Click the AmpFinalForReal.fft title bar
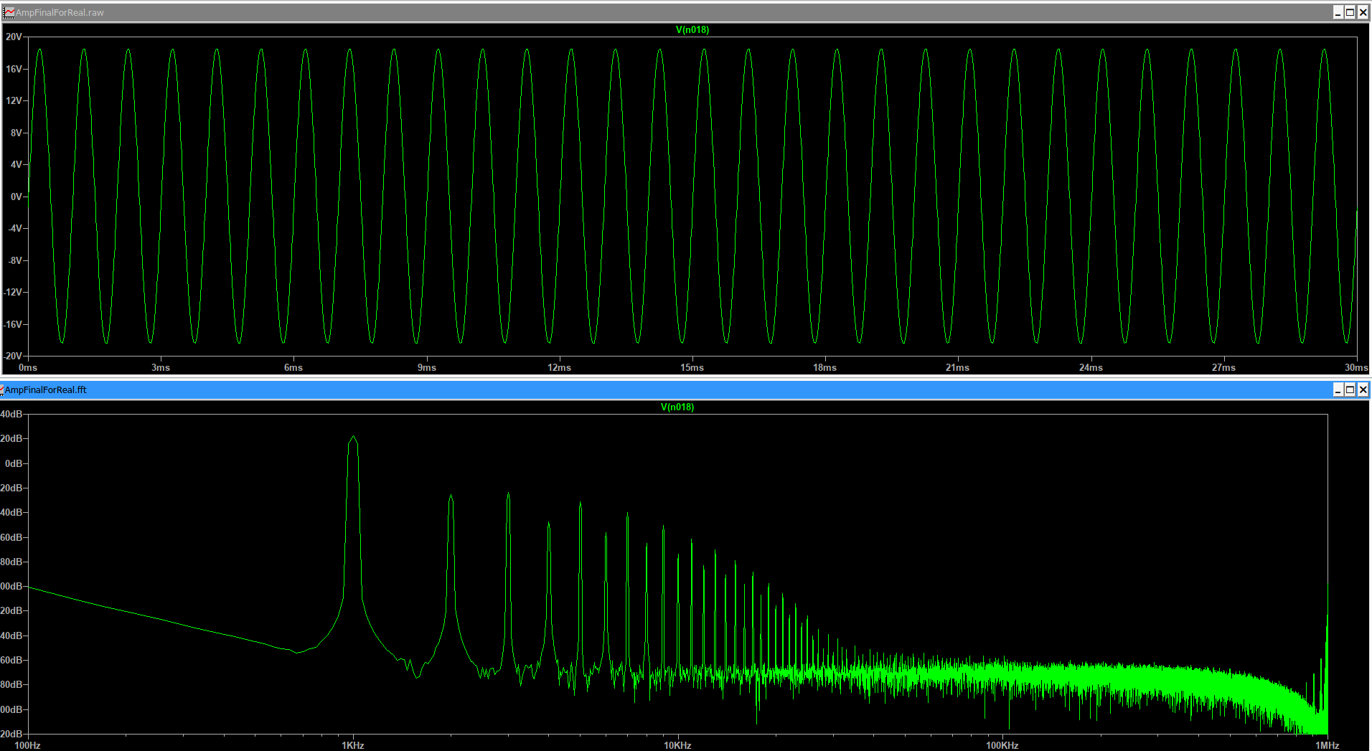The height and width of the screenshot is (751, 1372). 646,389
